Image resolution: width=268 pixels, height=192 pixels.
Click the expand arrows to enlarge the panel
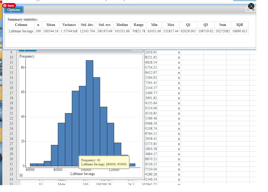pos(248,10)
